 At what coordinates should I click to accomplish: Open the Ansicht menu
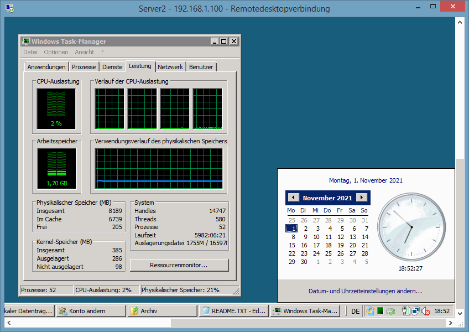(x=85, y=52)
